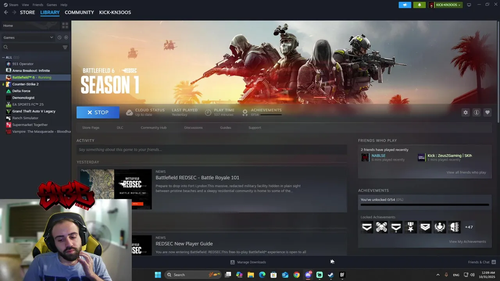Open the library advanced filter options

(x=65, y=47)
